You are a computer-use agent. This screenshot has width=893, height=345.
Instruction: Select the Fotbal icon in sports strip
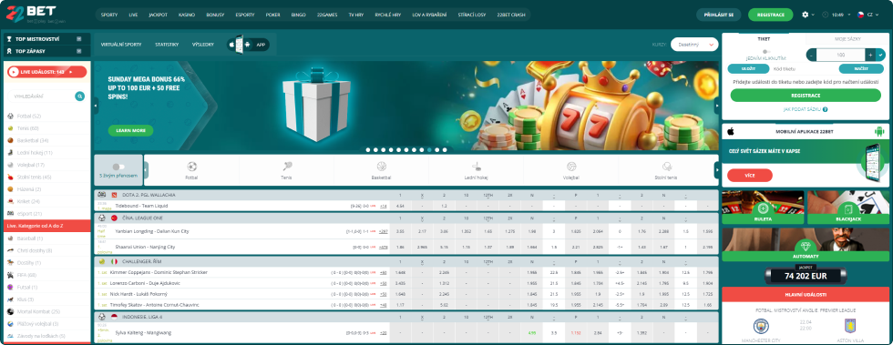pos(191,167)
